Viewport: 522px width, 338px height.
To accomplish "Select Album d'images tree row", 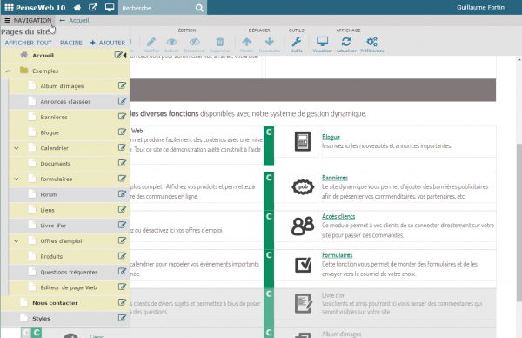I will pos(69,86).
